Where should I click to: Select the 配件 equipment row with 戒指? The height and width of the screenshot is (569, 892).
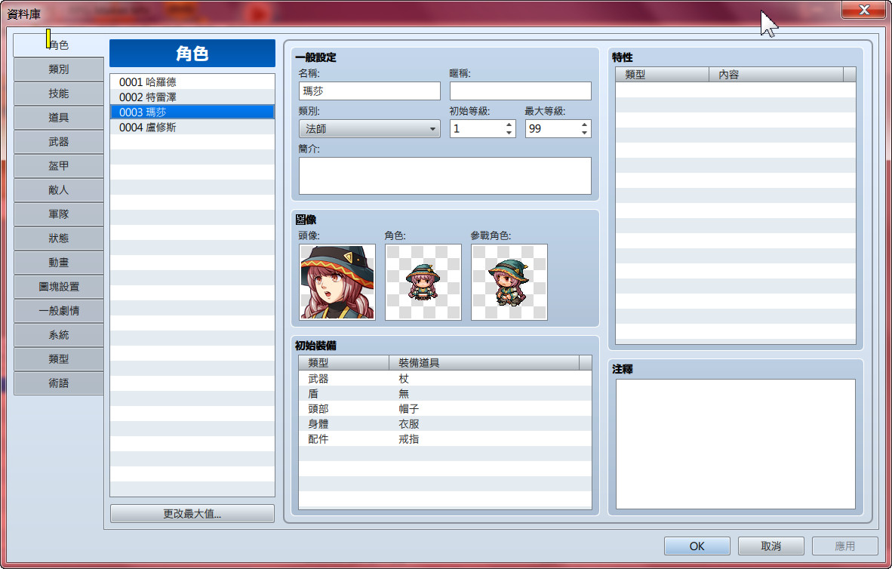point(444,439)
